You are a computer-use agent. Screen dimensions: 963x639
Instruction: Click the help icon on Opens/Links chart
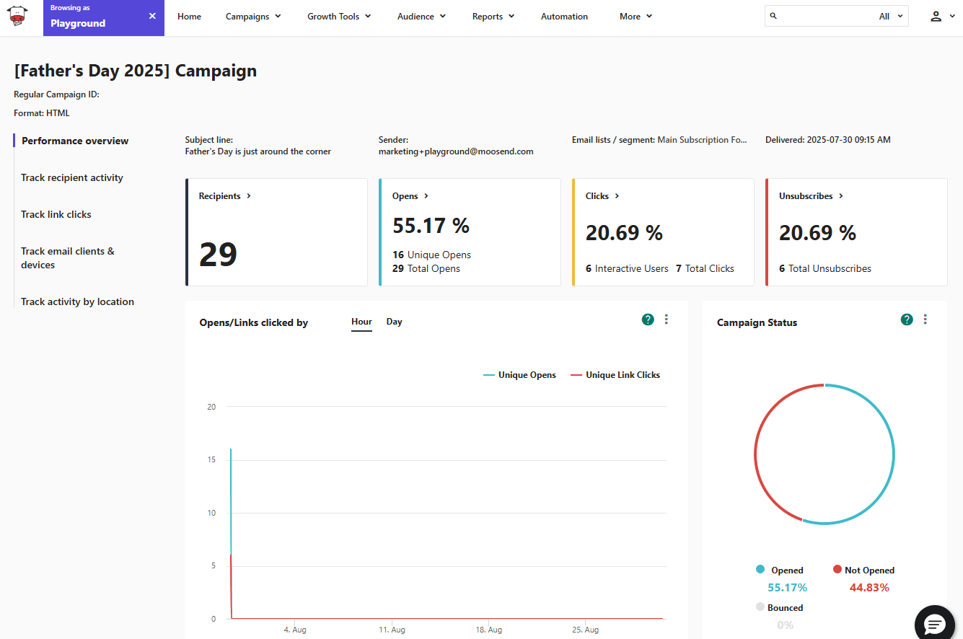point(647,319)
